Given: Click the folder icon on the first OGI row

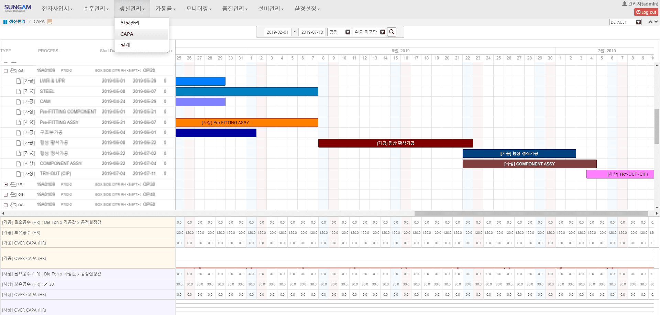Looking at the screenshot, I should pos(14,70).
